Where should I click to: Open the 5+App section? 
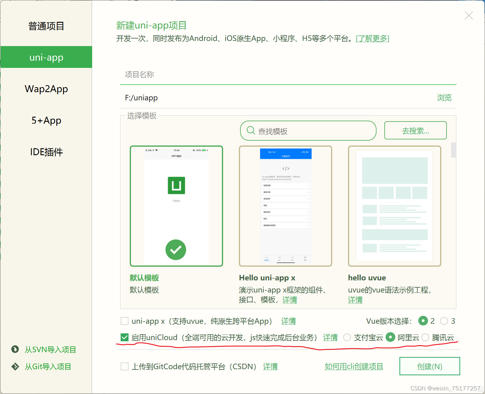[46, 120]
